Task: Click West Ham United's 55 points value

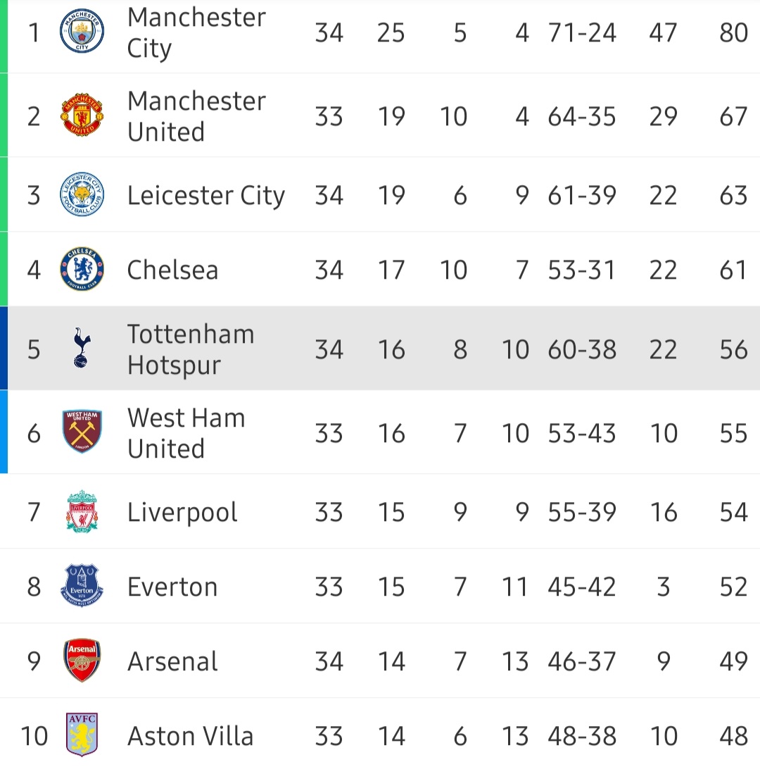Action: pyautogui.click(x=733, y=433)
